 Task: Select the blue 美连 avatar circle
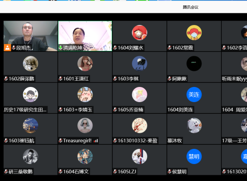194,95
